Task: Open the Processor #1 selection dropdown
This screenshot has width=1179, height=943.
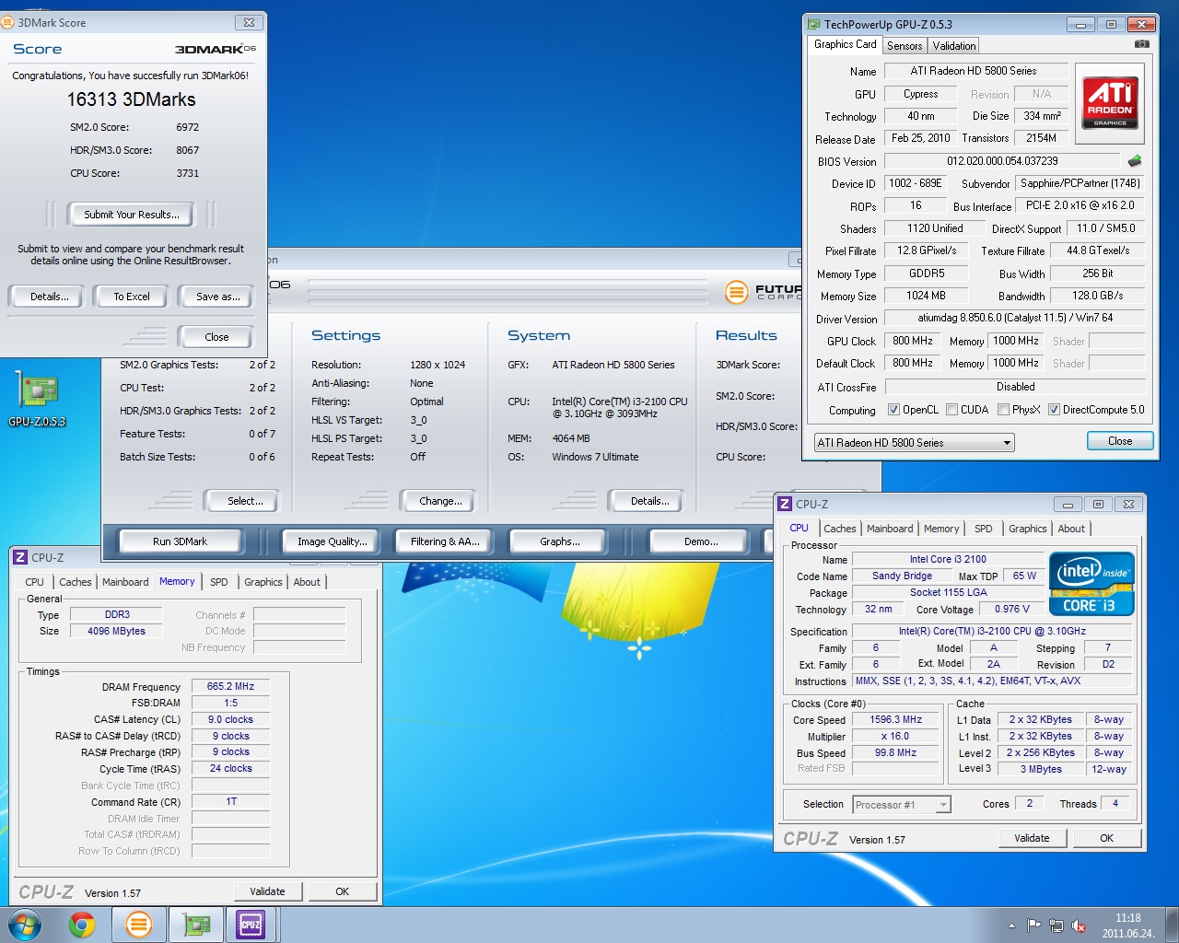Action: click(901, 805)
